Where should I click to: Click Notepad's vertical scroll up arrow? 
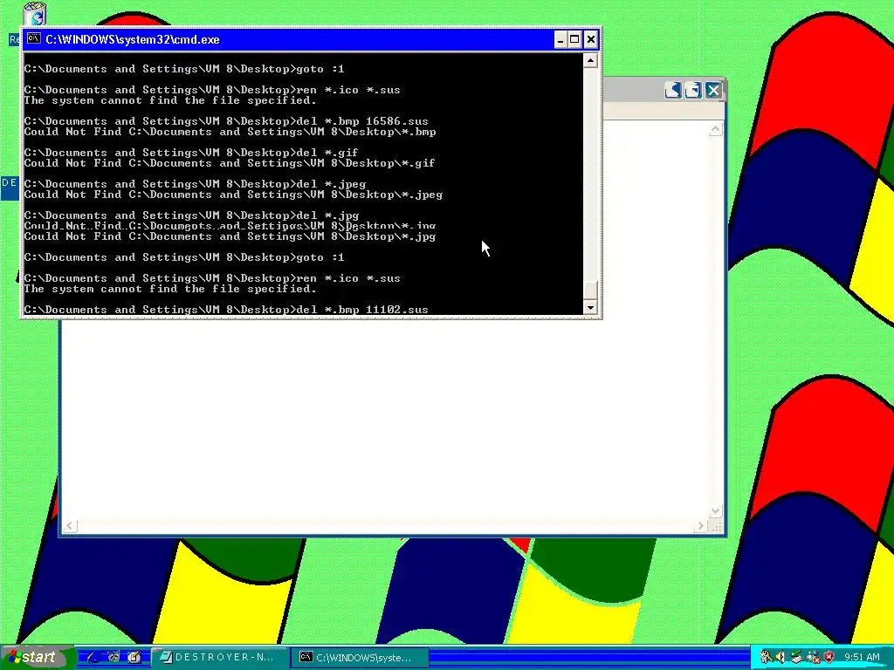pyautogui.click(x=716, y=129)
